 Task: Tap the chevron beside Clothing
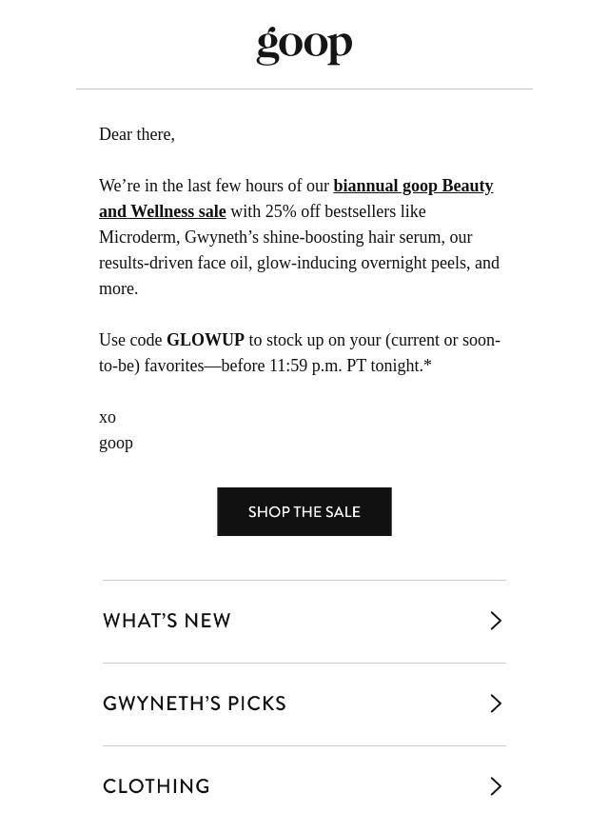[496, 786]
